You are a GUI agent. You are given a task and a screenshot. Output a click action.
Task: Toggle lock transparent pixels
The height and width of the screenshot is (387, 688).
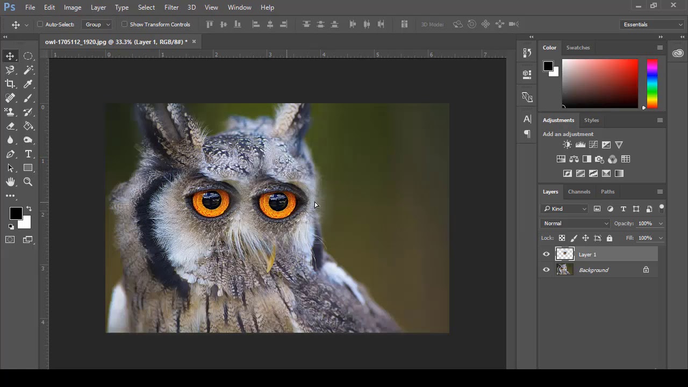pos(562,238)
